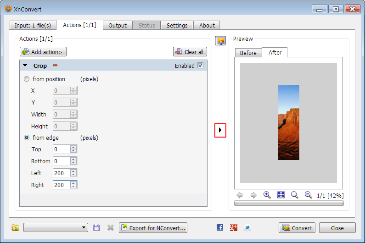This screenshot has height=243, width=365.
Task: Remove the Crop action with the red minus
Action: 55,66
